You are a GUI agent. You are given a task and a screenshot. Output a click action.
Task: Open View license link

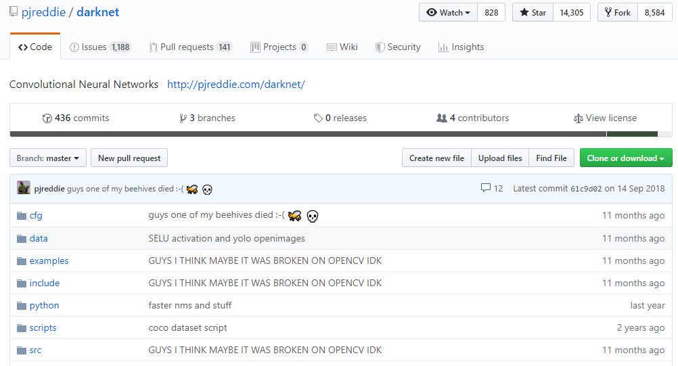[x=606, y=118]
